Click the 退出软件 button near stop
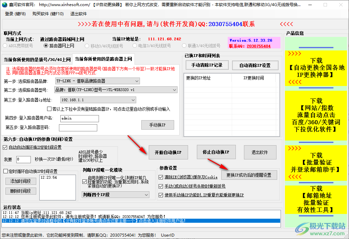 260,152
